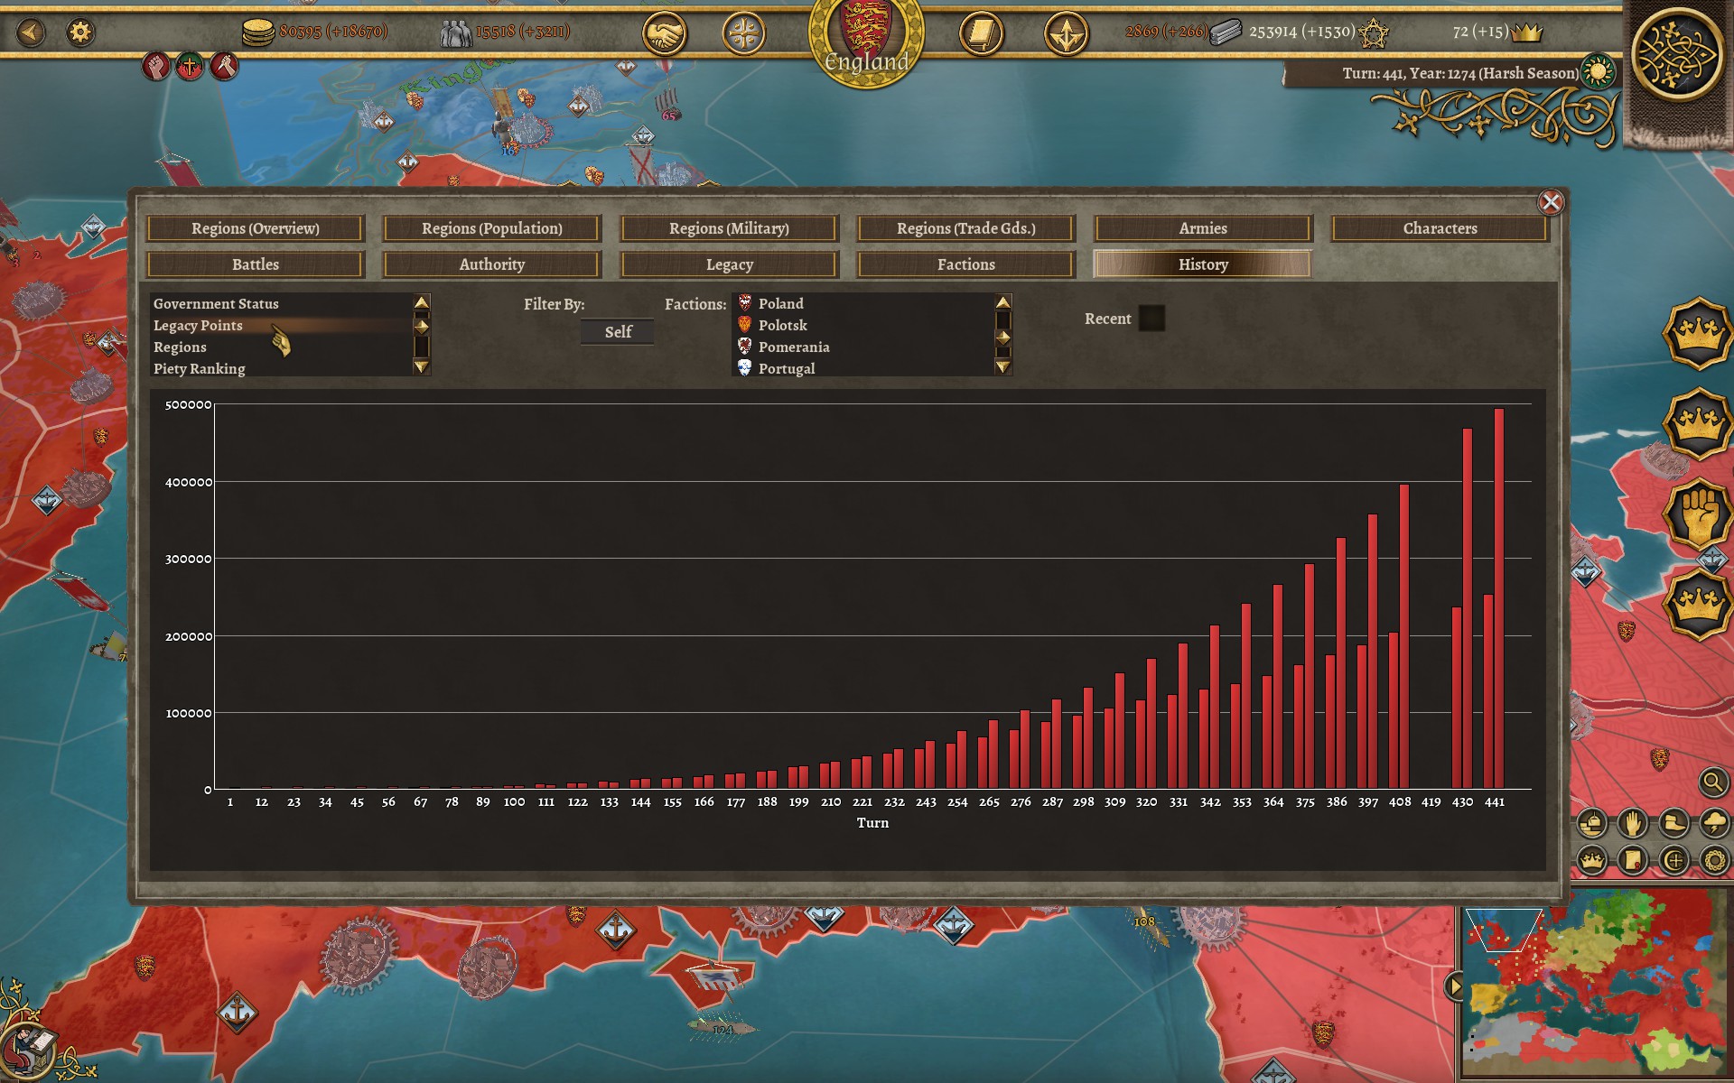Open the religion cross medallion icon

[x=744, y=35]
